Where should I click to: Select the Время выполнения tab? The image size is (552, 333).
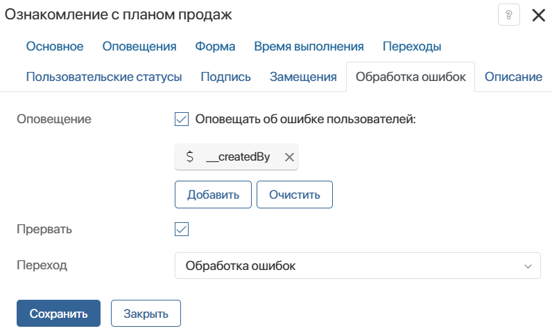(309, 46)
